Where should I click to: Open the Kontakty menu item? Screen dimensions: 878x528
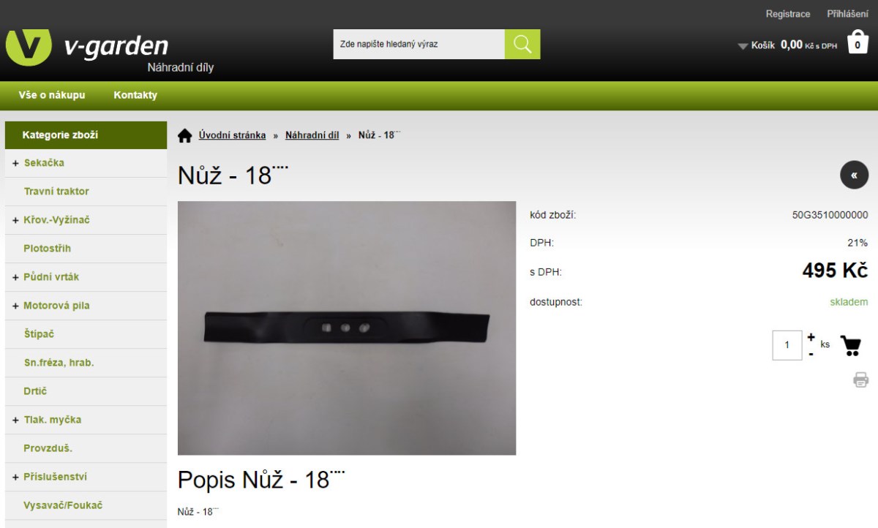click(x=135, y=95)
